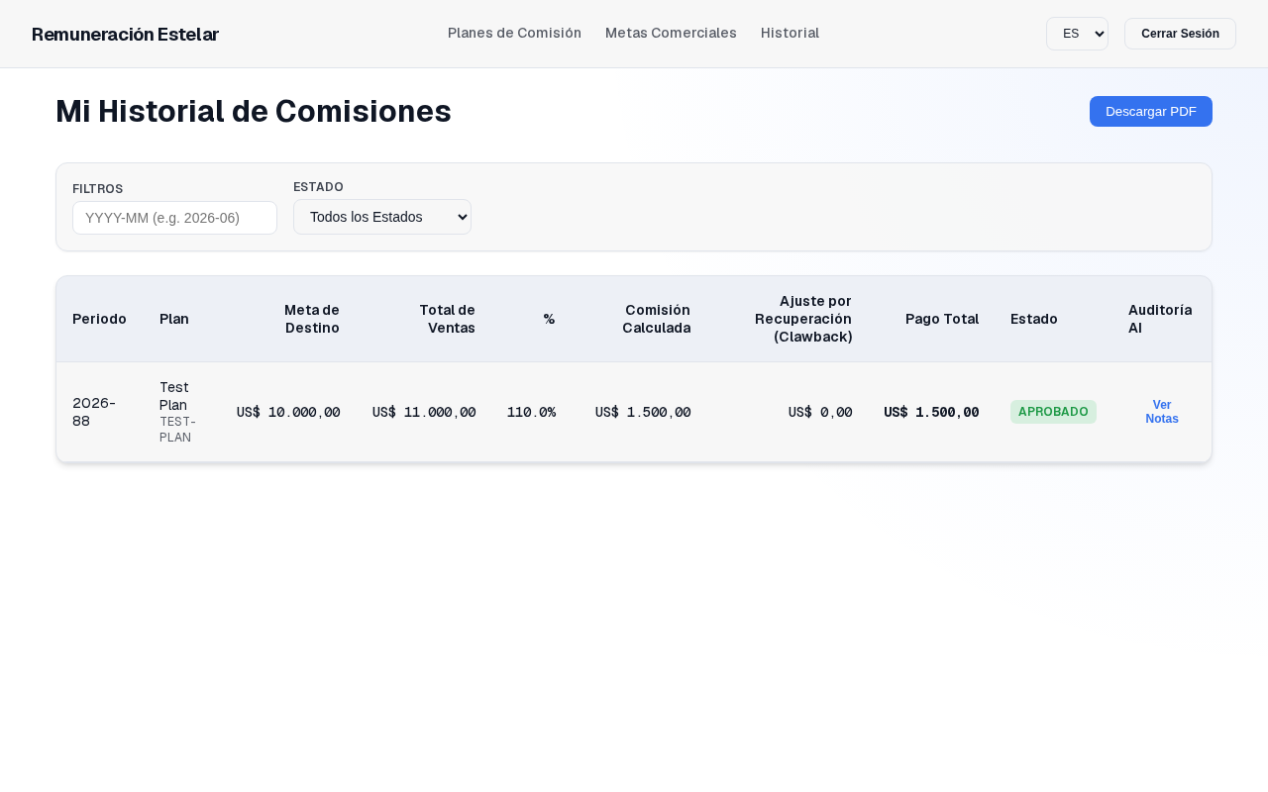Image resolution: width=1268 pixels, height=792 pixels.
Task: Click the Comisión Calculada column header
Action: [x=656, y=319]
